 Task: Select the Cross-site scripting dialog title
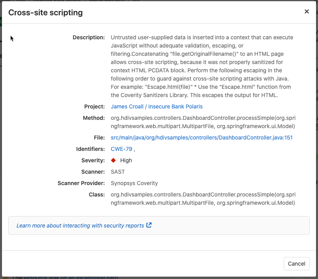(x=46, y=13)
